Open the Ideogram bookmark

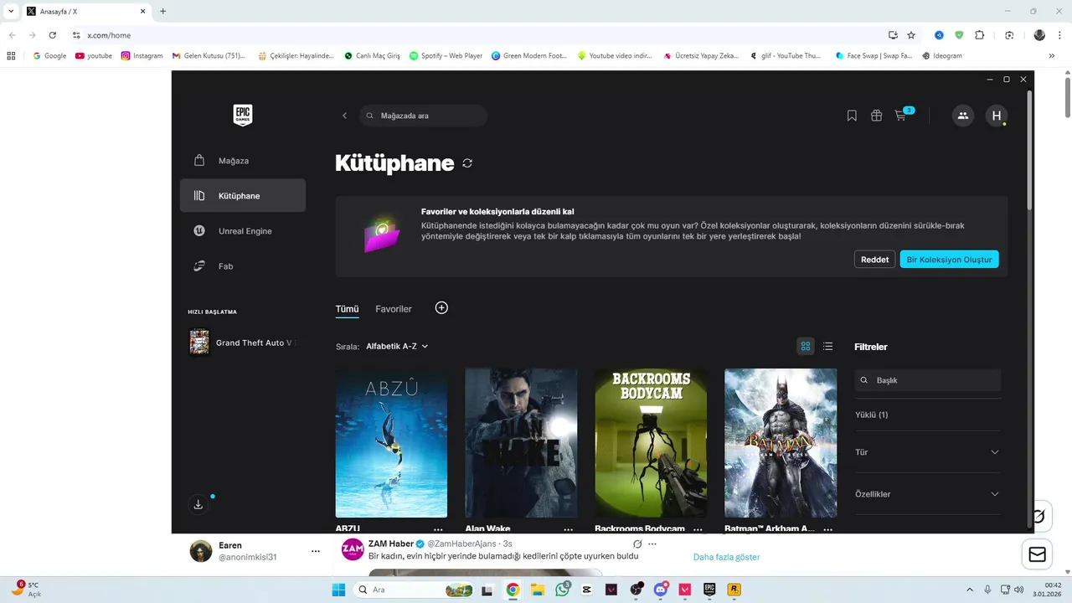pos(941,56)
